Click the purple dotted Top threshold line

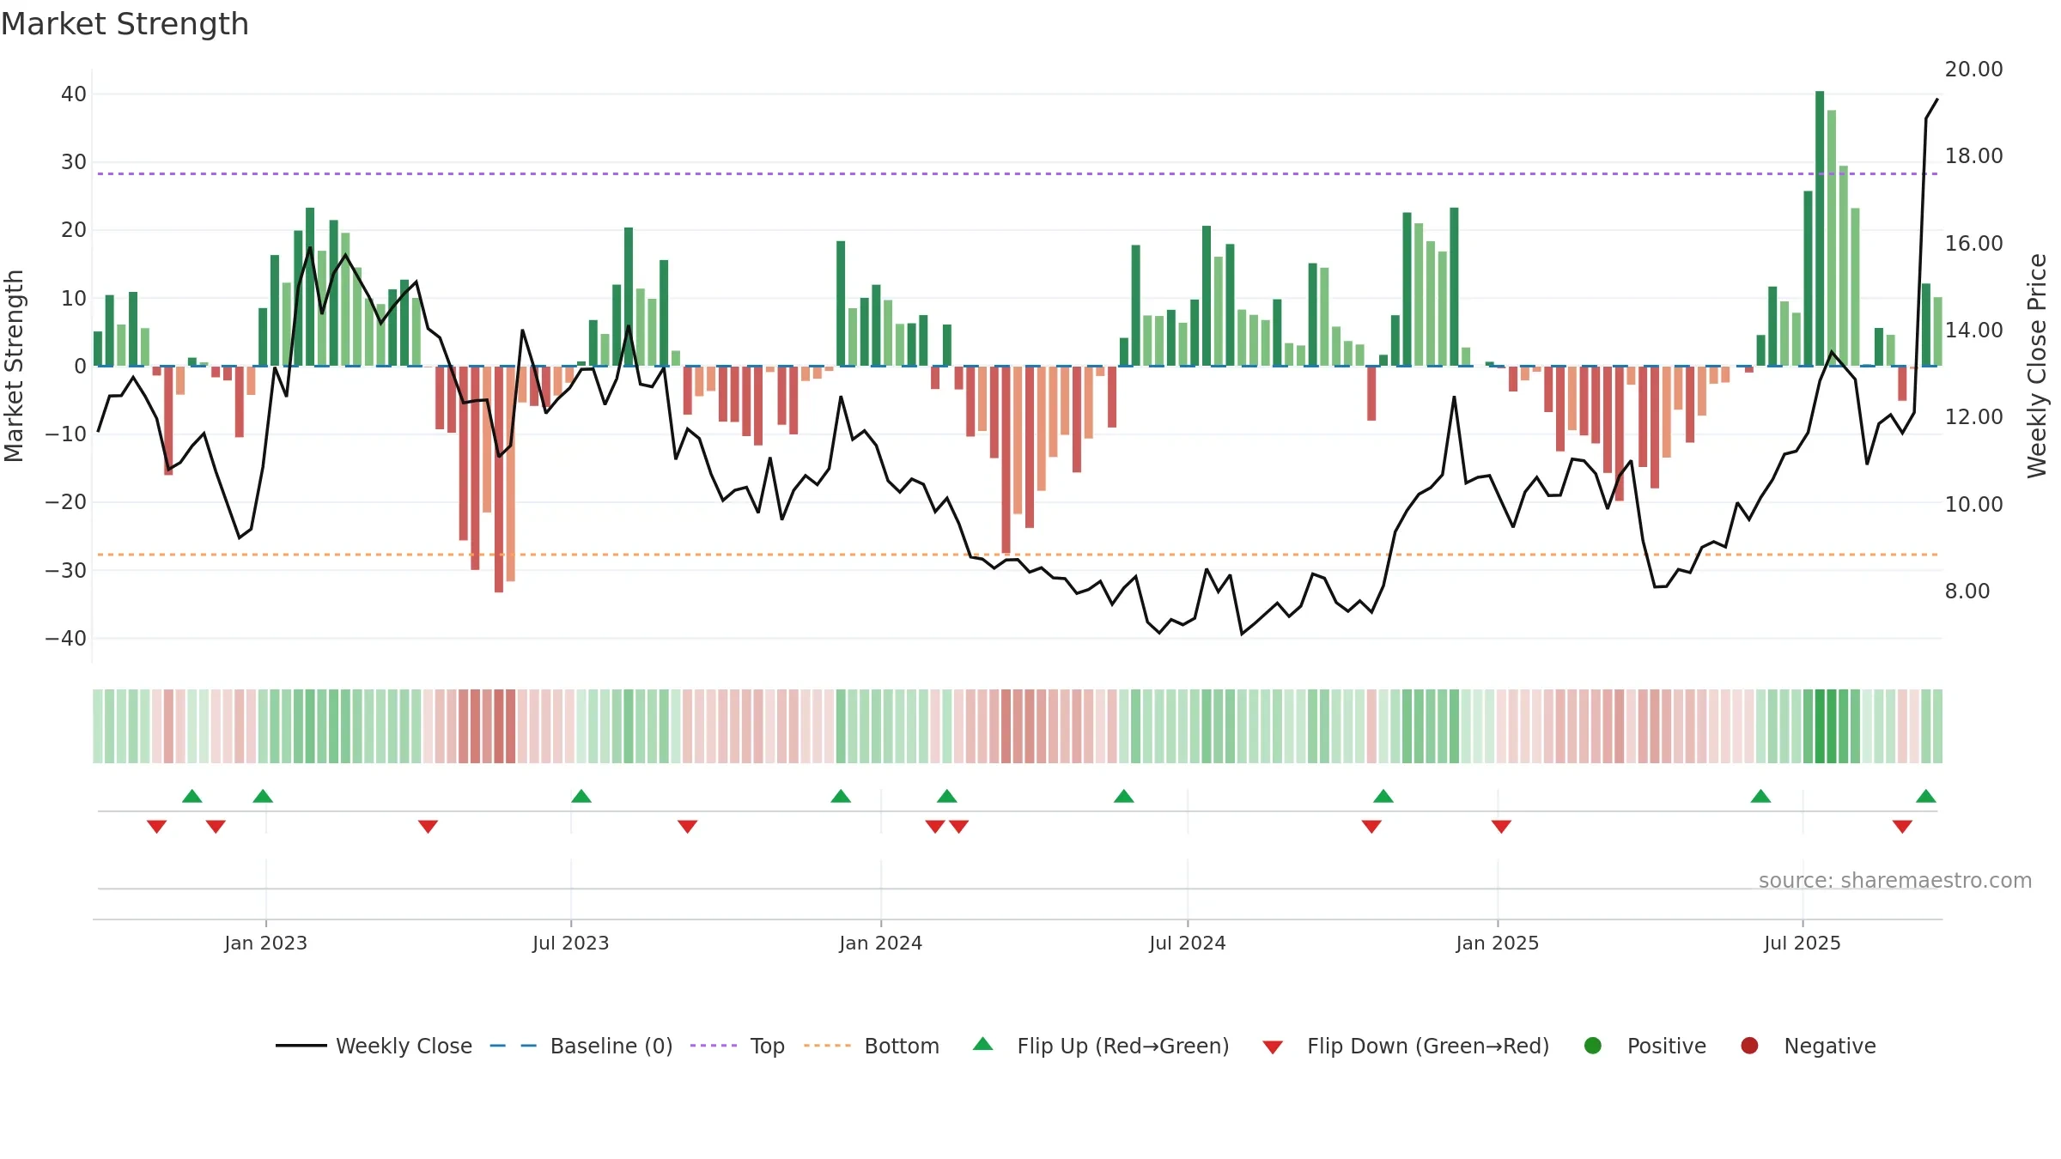[1018, 173]
